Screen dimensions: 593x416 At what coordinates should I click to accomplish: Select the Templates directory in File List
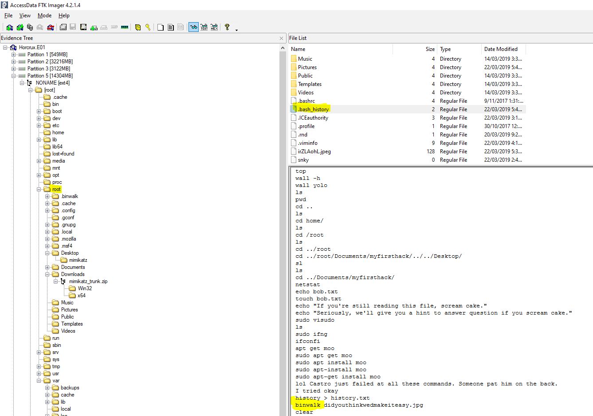pyautogui.click(x=408, y=84)
